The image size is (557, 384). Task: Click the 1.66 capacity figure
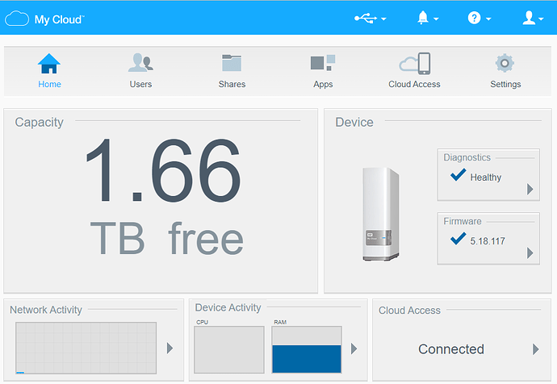click(x=163, y=170)
